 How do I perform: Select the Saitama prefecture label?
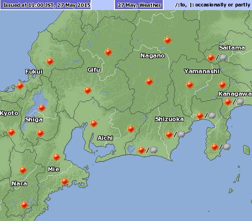point(232,48)
